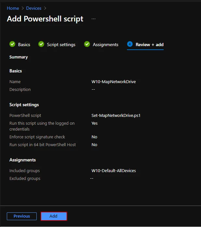Screen dimensions: 201x227
Task: Click the Name label under Basics
Action: [x=15, y=82]
